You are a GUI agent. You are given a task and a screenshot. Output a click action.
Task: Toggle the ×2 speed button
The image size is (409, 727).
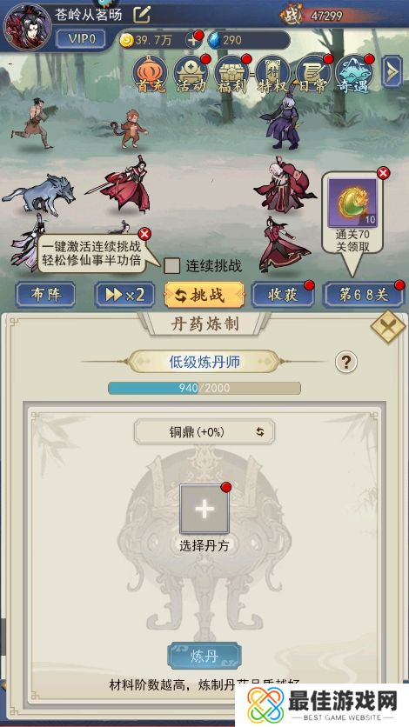125,295
